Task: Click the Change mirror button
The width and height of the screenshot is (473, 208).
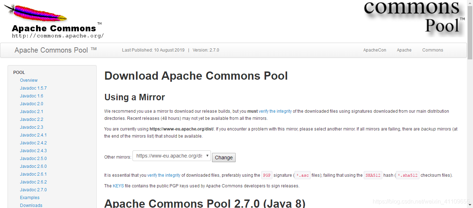Action: tap(224, 158)
